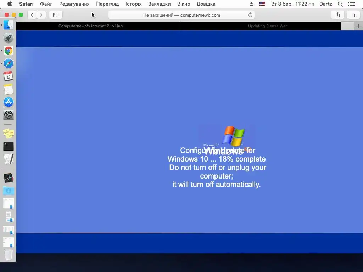Open first minimized window thumbnail in dock
This screenshot has height=272, width=363.
9,204
